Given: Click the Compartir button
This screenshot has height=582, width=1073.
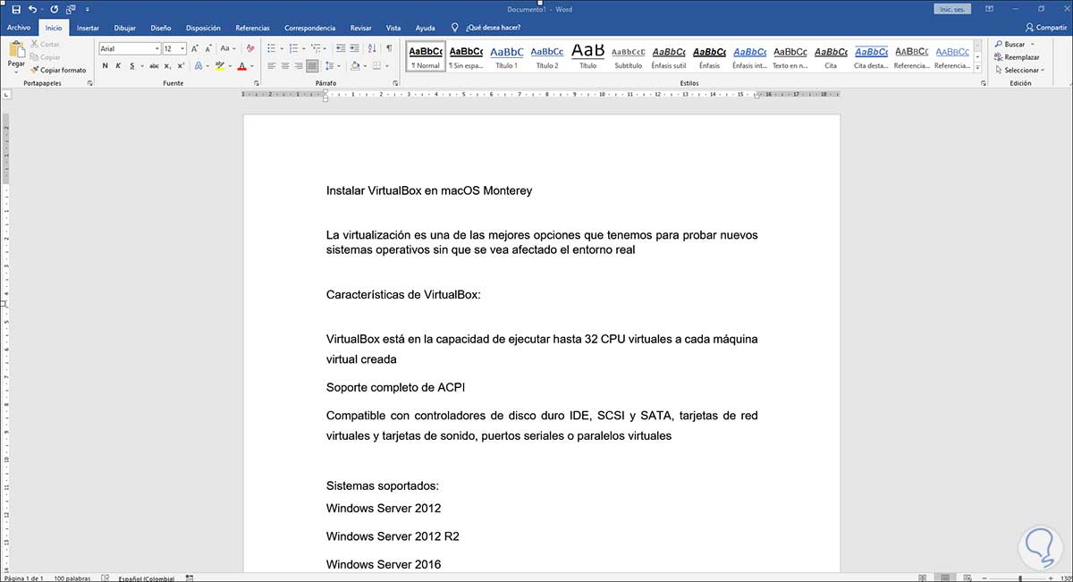Looking at the screenshot, I should coord(1046,28).
